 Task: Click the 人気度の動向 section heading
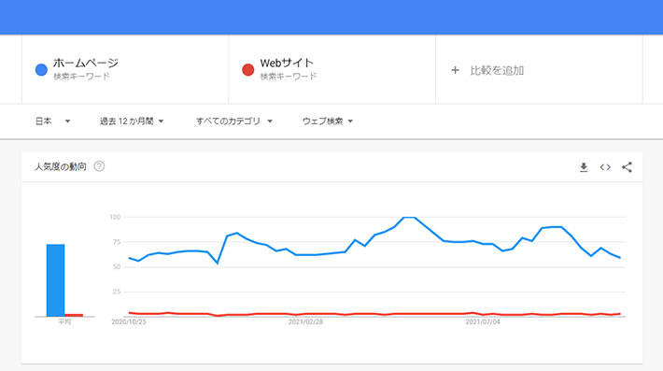pyautogui.click(x=61, y=166)
